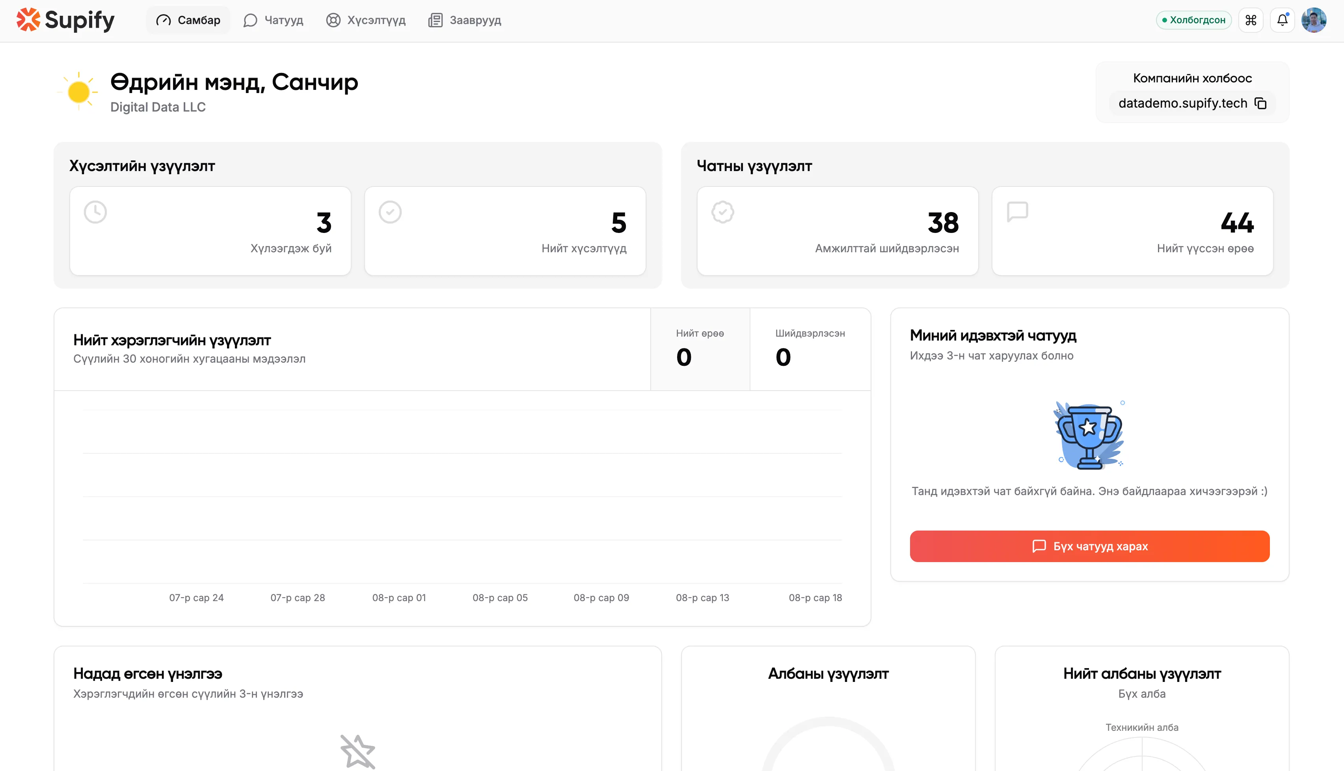The image size is (1344, 771).
Task: Click the Supify logo
Action: [65, 20]
